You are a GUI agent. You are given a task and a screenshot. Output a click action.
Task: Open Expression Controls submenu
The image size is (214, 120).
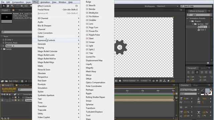tap(56, 40)
